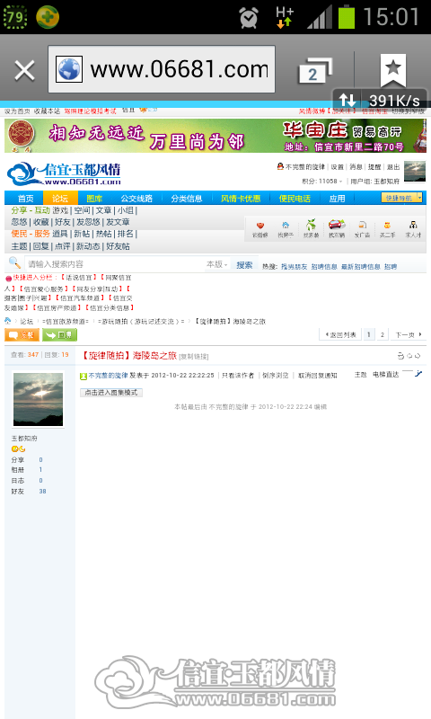Open the 图库 navigation tab
431x719 pixels.
coord(94,199)
